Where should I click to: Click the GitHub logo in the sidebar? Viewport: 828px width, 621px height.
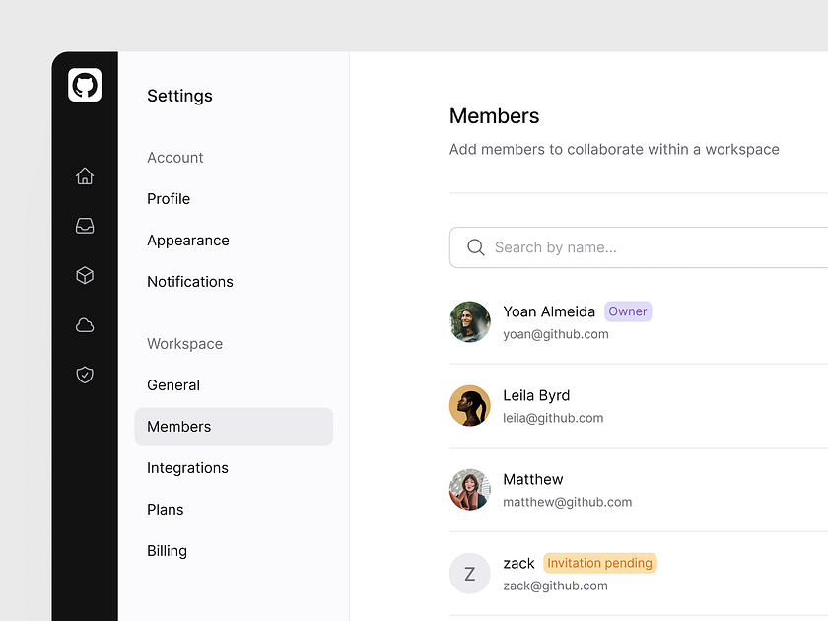(84, 85)
